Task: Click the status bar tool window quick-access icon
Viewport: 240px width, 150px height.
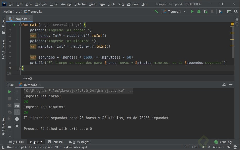Action: coord(3,147)
